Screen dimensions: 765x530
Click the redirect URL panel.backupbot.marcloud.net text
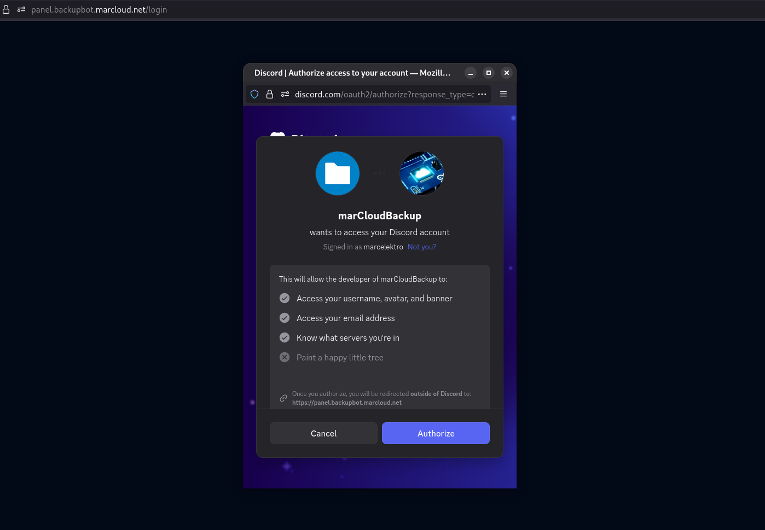[x=347, y=403]
